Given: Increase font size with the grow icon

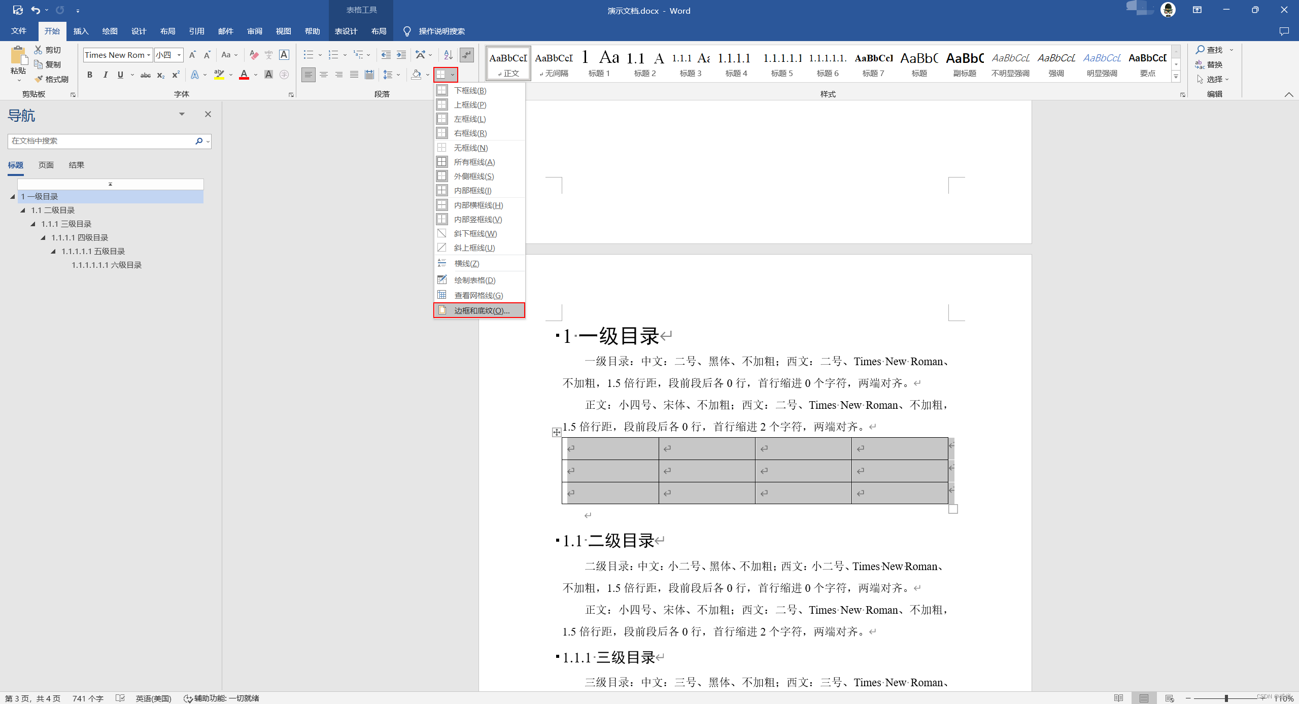Looking at the screenshot, I should click(192, 55).
